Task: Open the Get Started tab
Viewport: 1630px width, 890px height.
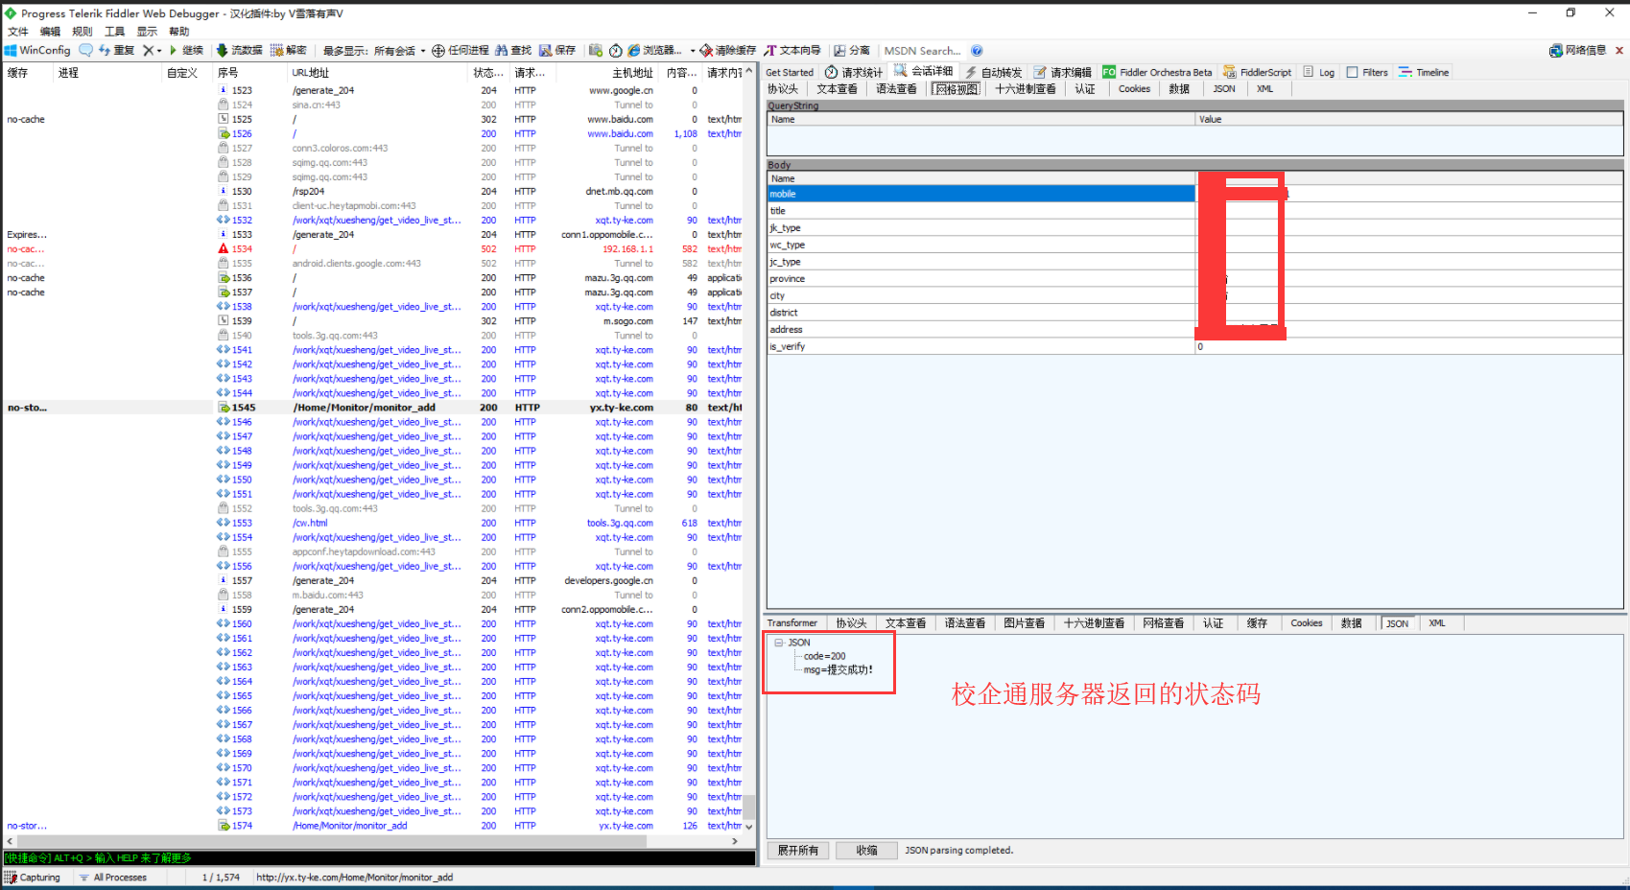Action: [790, 72]
